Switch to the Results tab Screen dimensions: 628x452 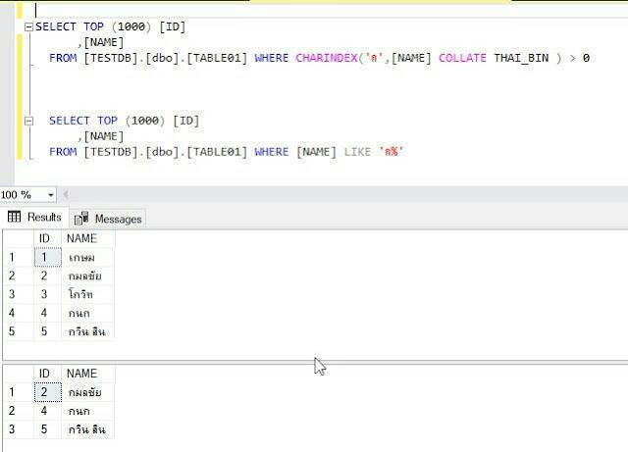click(34, 218)
